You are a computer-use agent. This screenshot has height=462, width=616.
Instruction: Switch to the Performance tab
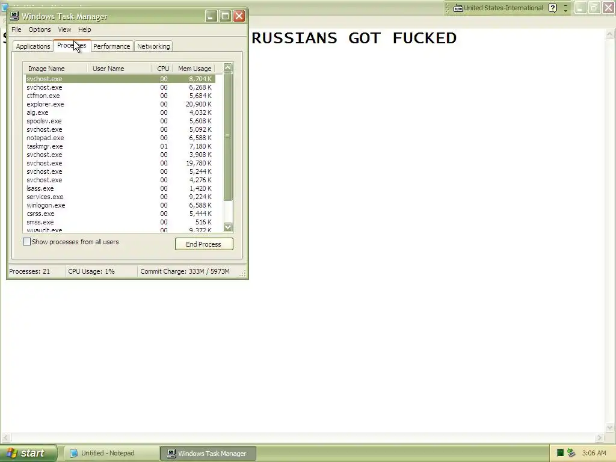[x=111, y=46]
